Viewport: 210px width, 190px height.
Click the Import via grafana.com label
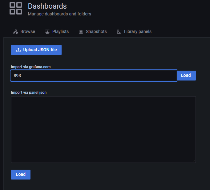click(31, 67)
